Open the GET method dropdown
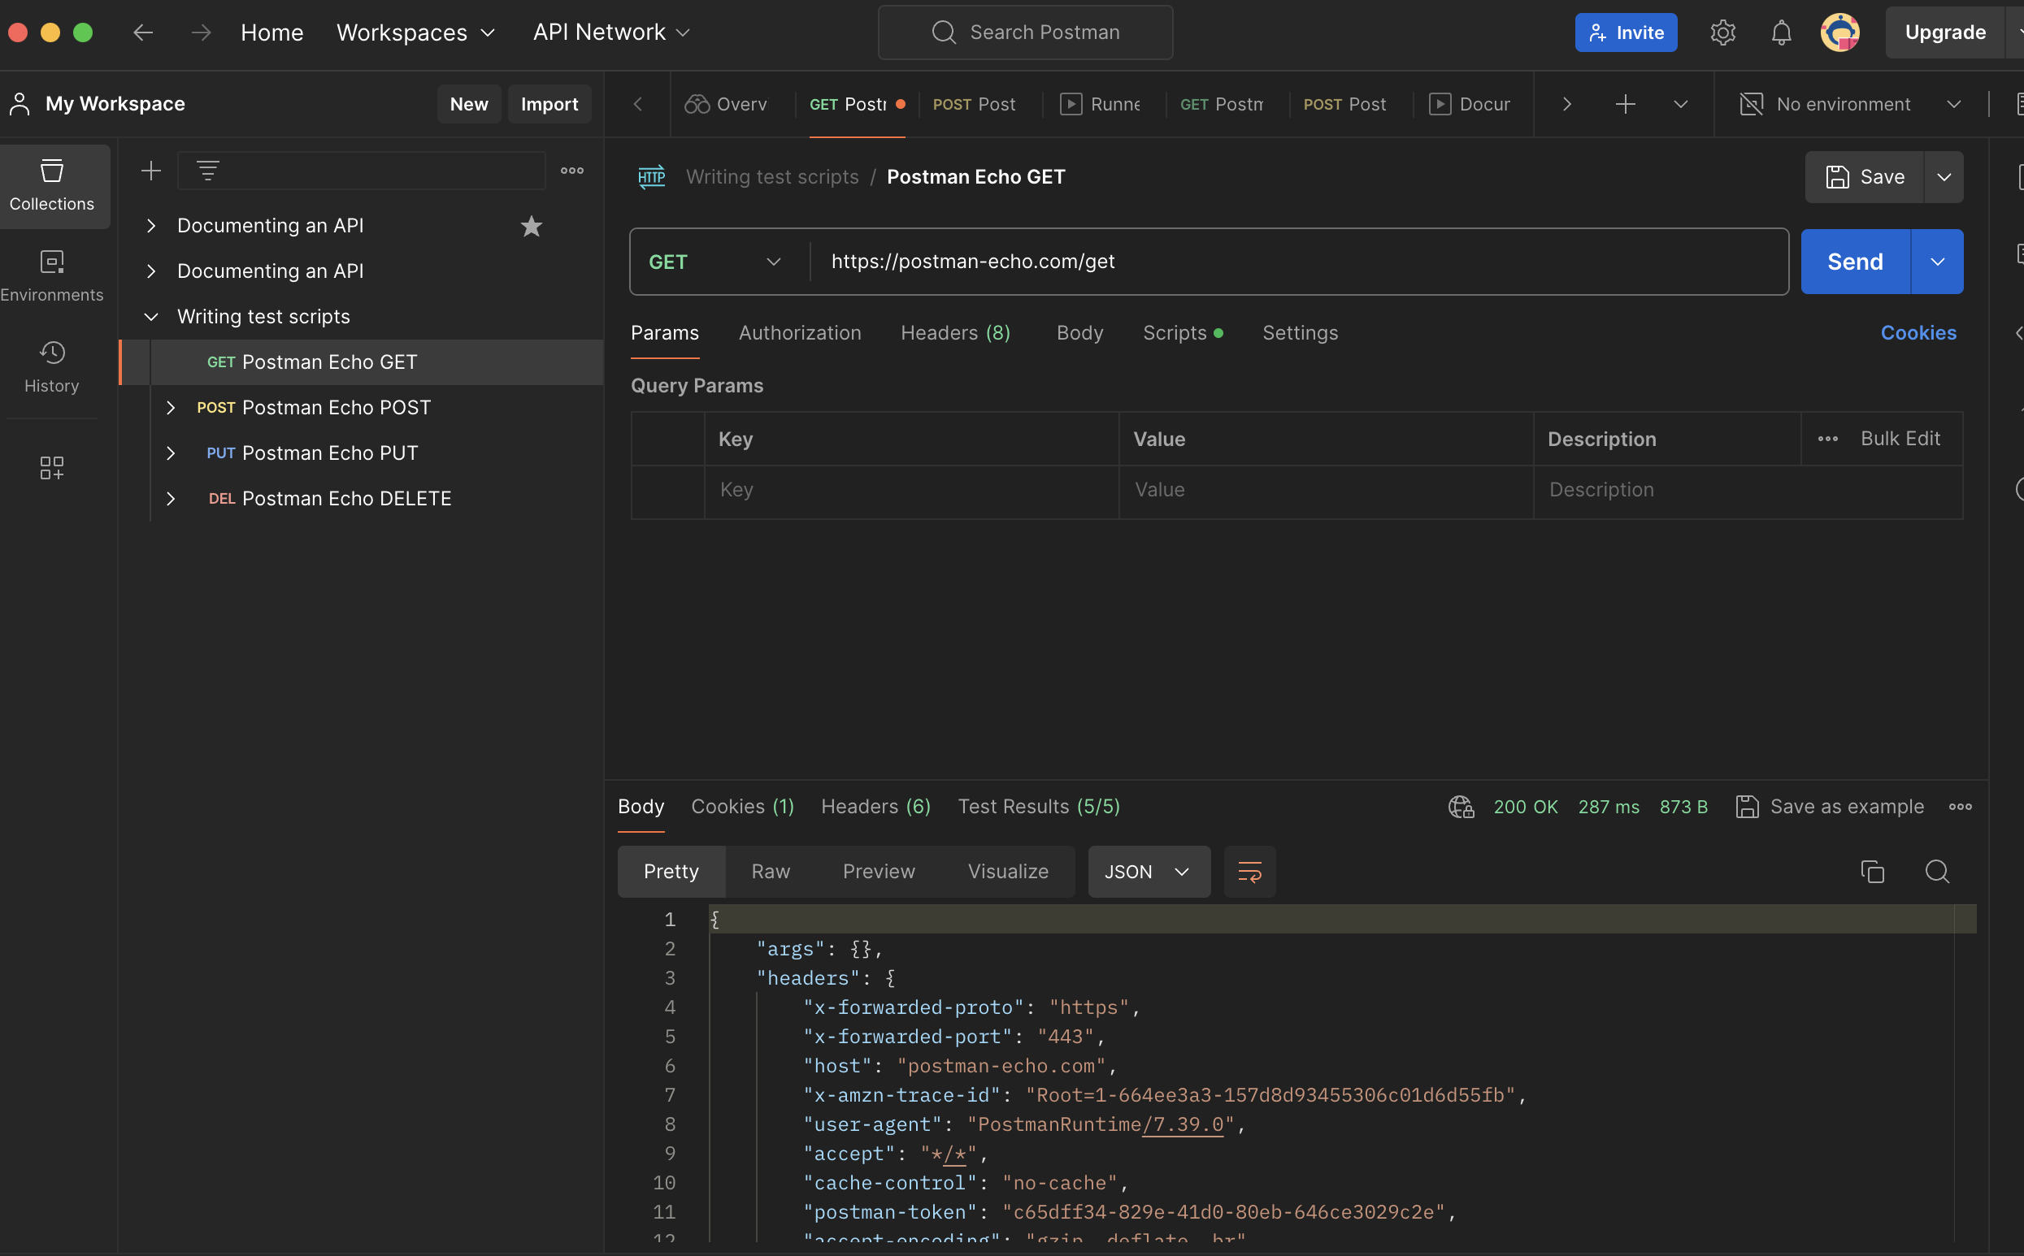This screenshot has width=2024, height=1256. (x=716, y=262)
